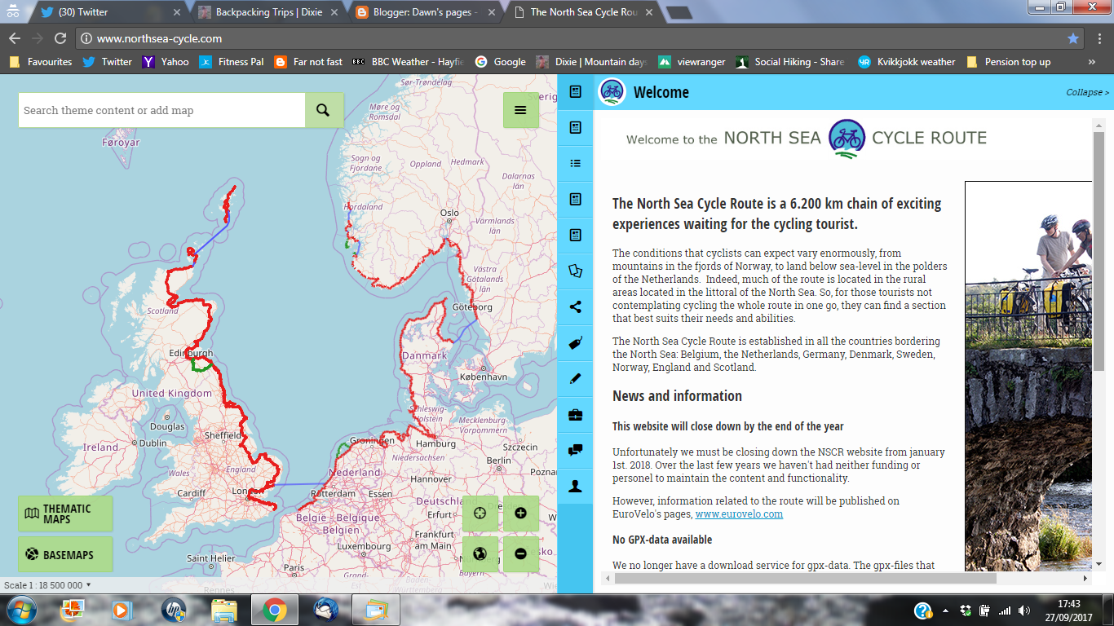This screenshot has height=626, width=1114.
Task: Switch to the Twitter browser tab
Action: point(106,12)
